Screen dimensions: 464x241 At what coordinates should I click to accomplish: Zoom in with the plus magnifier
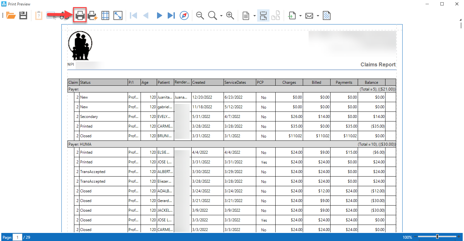pyautogui.click(x=230, y=15)
